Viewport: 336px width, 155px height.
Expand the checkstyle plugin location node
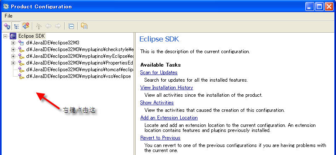click(x=13, y=49)
